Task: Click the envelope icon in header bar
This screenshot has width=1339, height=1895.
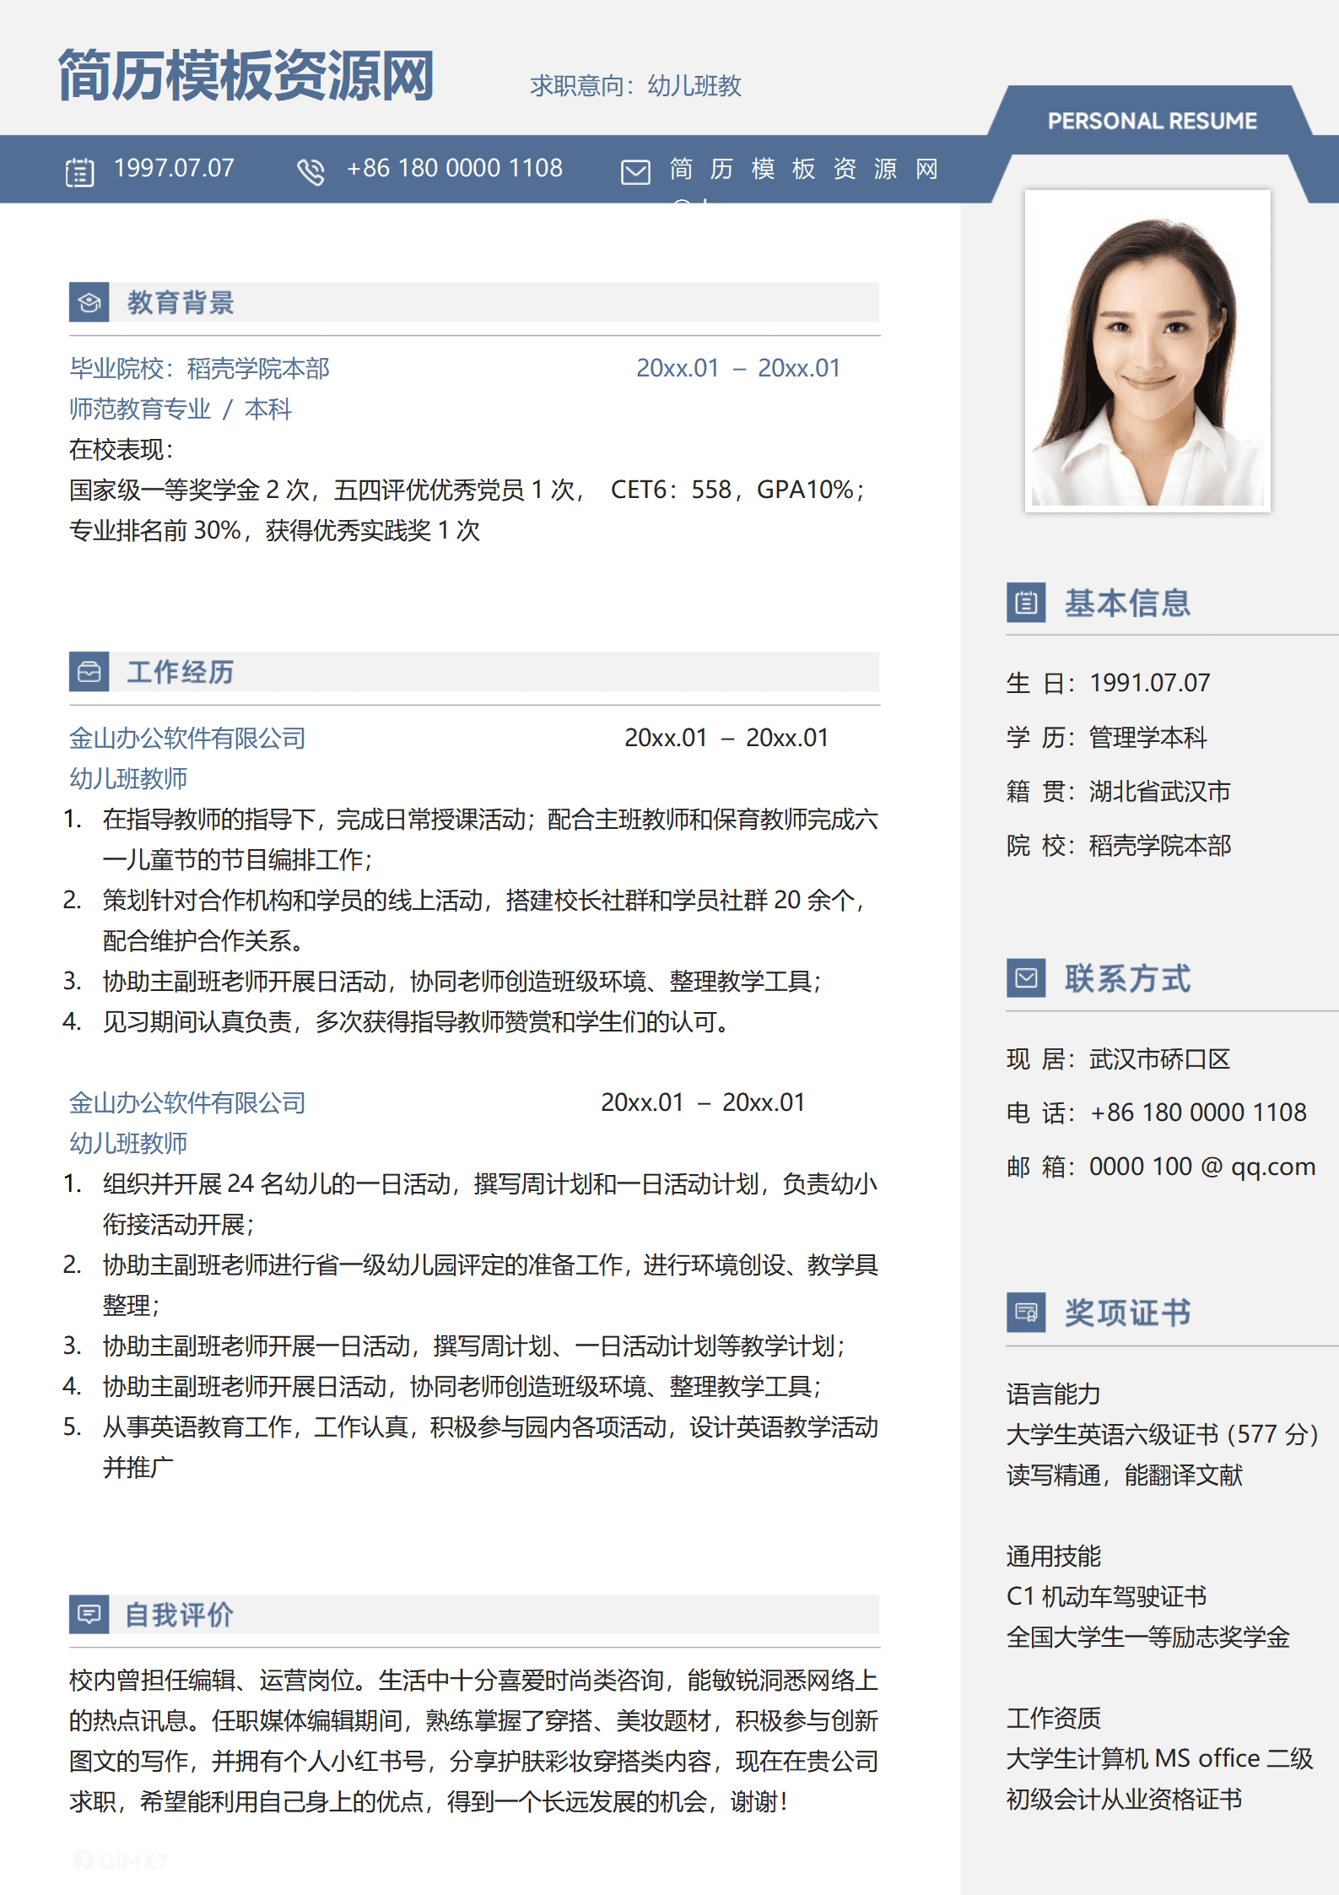Action: (635, 171)
